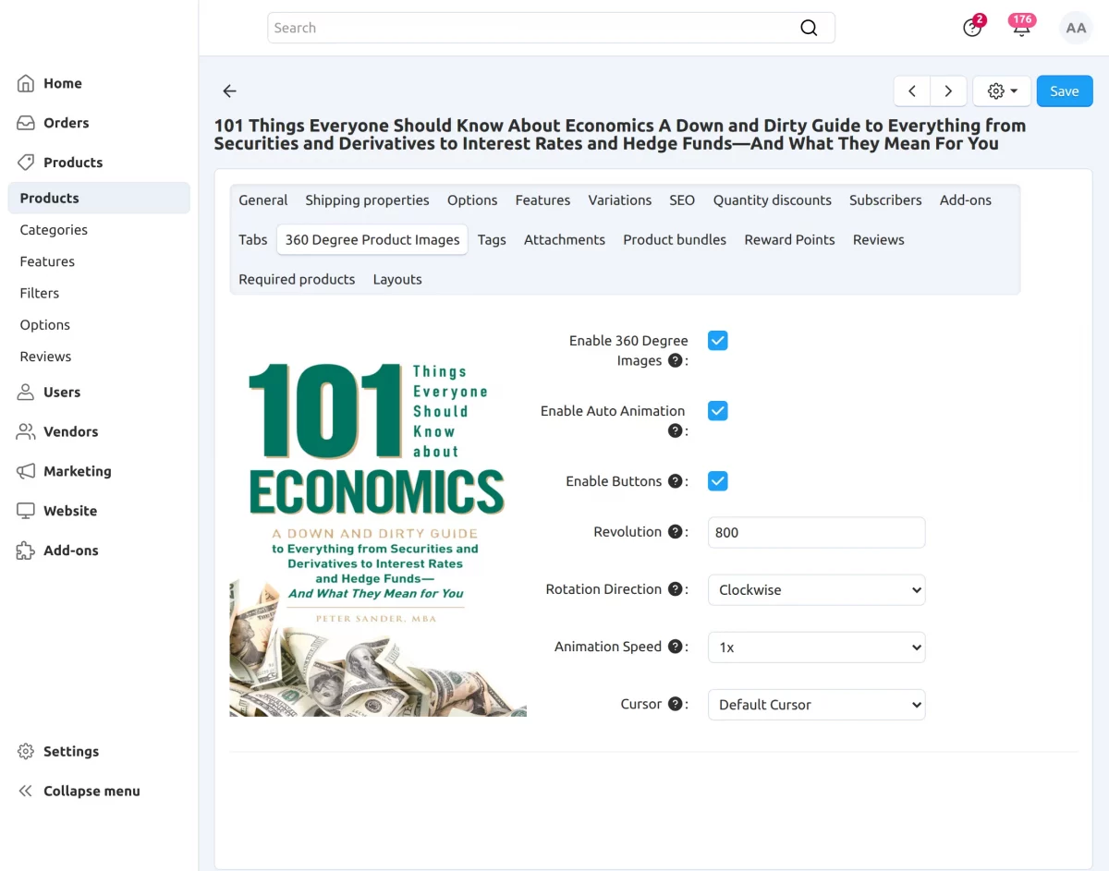Open the Rotation Direction dropdown
This screenshot has width=1109, height=871.
click(816, 590)
